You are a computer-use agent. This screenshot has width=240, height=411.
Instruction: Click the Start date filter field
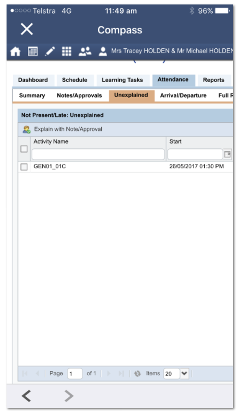pos(195,154)
